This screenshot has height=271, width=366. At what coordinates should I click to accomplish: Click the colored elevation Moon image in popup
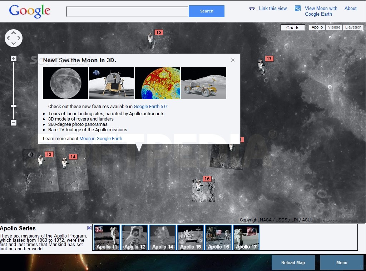tap(158, 83)
